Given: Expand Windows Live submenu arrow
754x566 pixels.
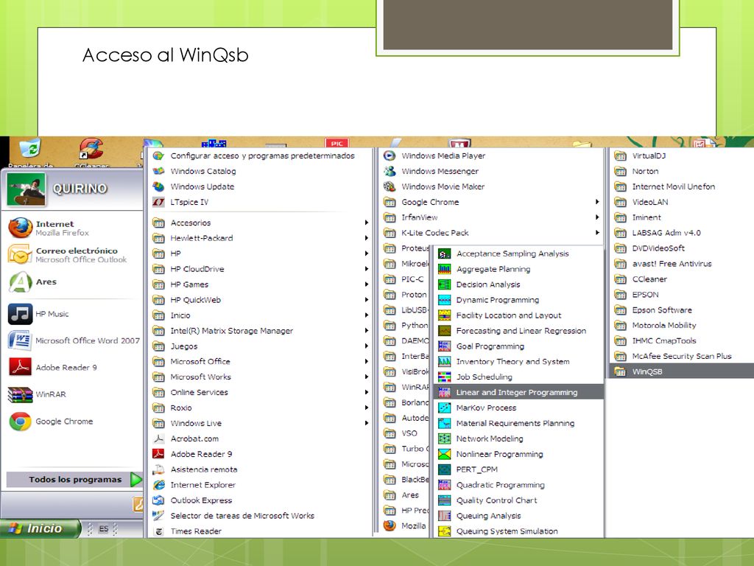Looking at the screenshot, I should coord(366,423).
